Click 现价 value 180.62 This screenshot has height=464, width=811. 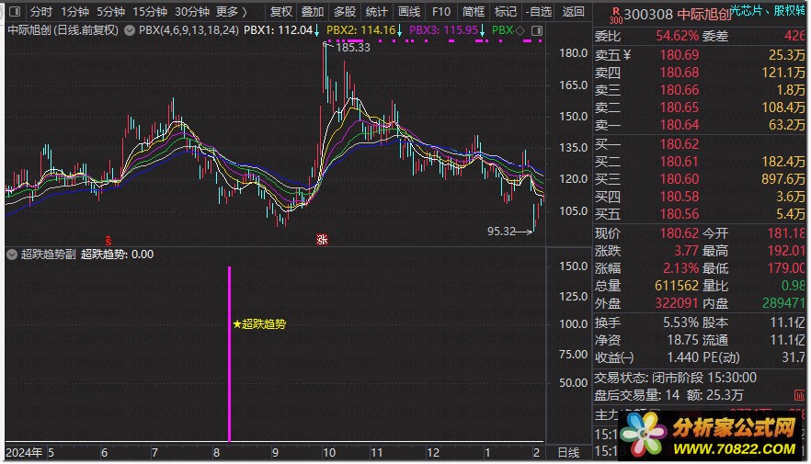coord(680,233)
